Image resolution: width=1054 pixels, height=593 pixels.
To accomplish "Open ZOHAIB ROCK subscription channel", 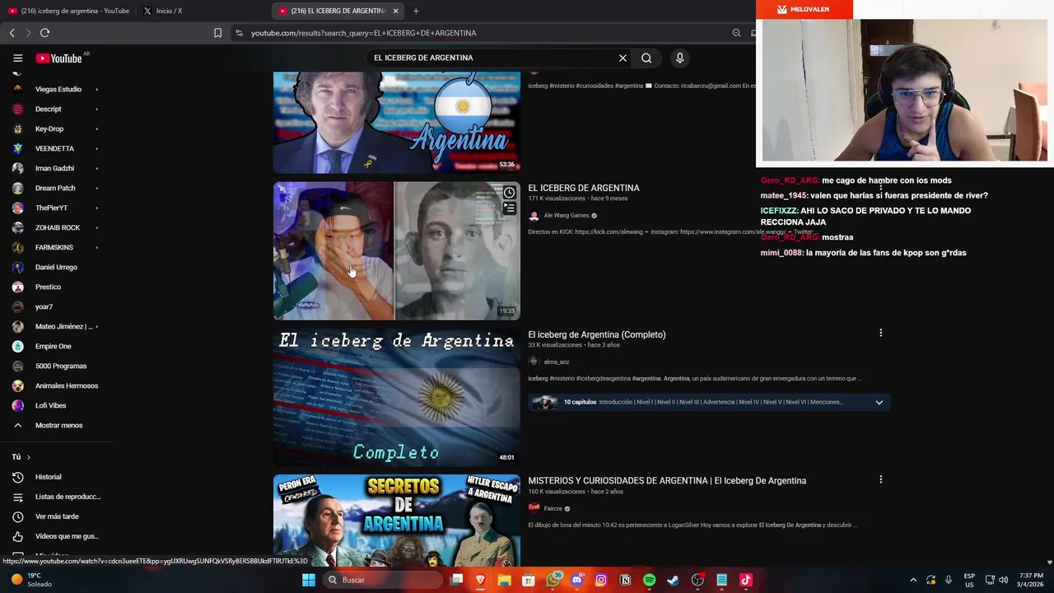I will point(56,227).
